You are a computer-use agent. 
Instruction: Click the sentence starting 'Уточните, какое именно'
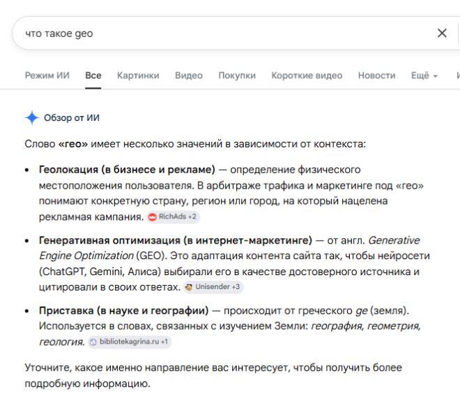click(x=213, y=376)
